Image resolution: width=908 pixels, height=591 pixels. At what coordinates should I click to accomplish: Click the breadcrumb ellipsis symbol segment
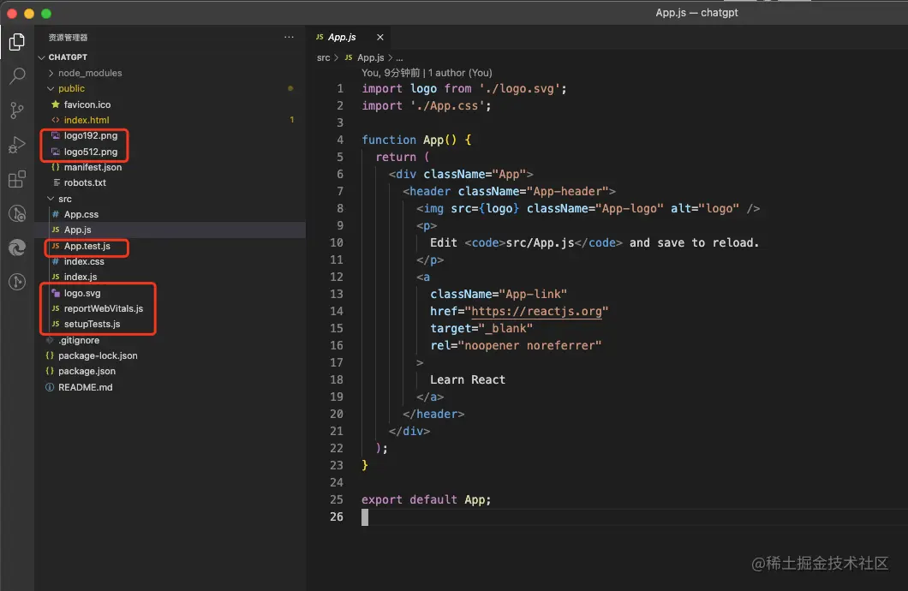point(399,58)
